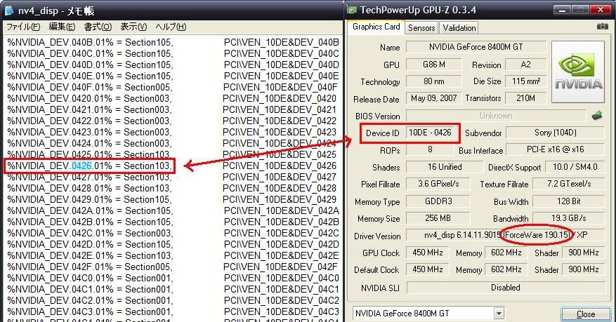Click the DirectX Support field

tap(575, 167)
